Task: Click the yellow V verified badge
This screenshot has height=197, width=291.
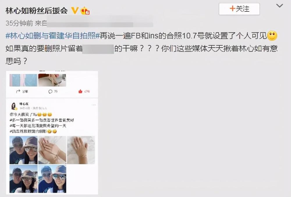Action: click(75, 10)
